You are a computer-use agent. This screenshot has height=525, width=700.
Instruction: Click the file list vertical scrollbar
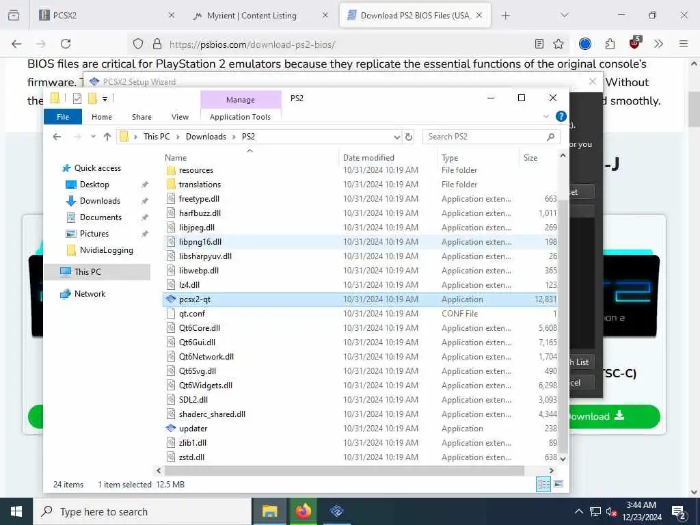[x=563, y=326]
